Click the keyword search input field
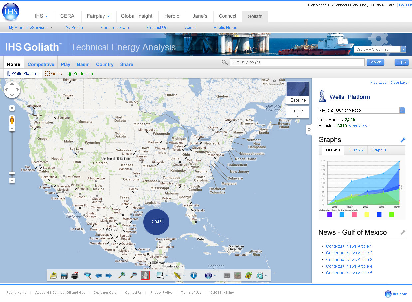The image size is (412, 302). point(297,62)
